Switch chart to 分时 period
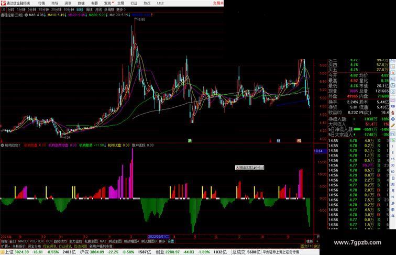Viewport: 396px width, 255px height. point(11,9)
